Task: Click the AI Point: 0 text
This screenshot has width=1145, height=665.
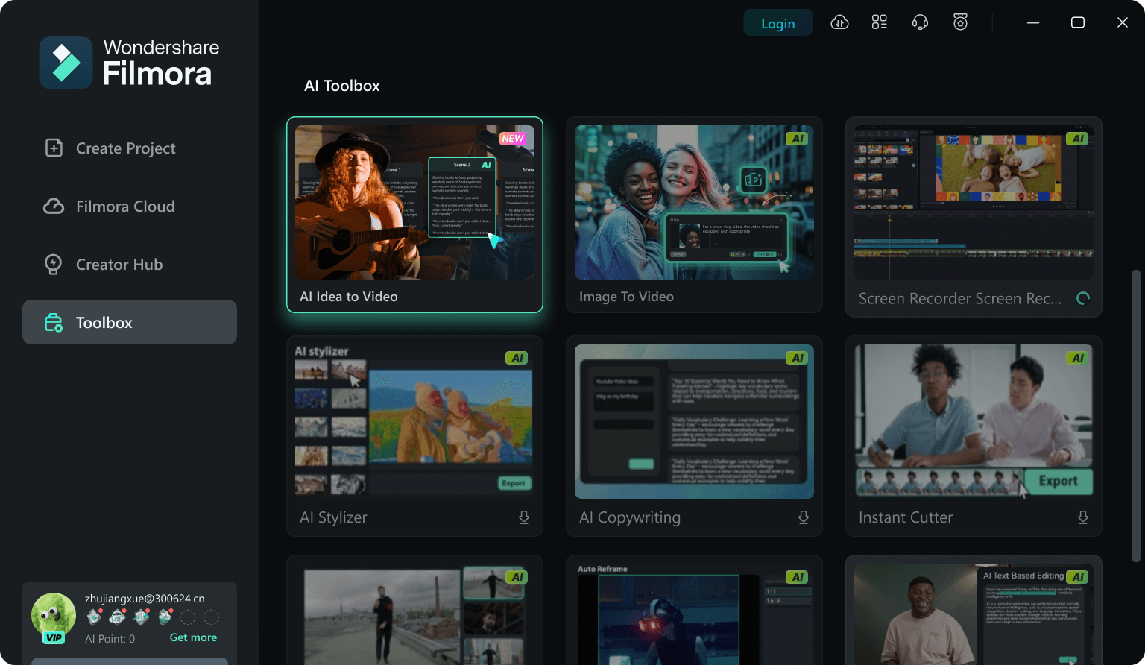Action: pos(110,639)
